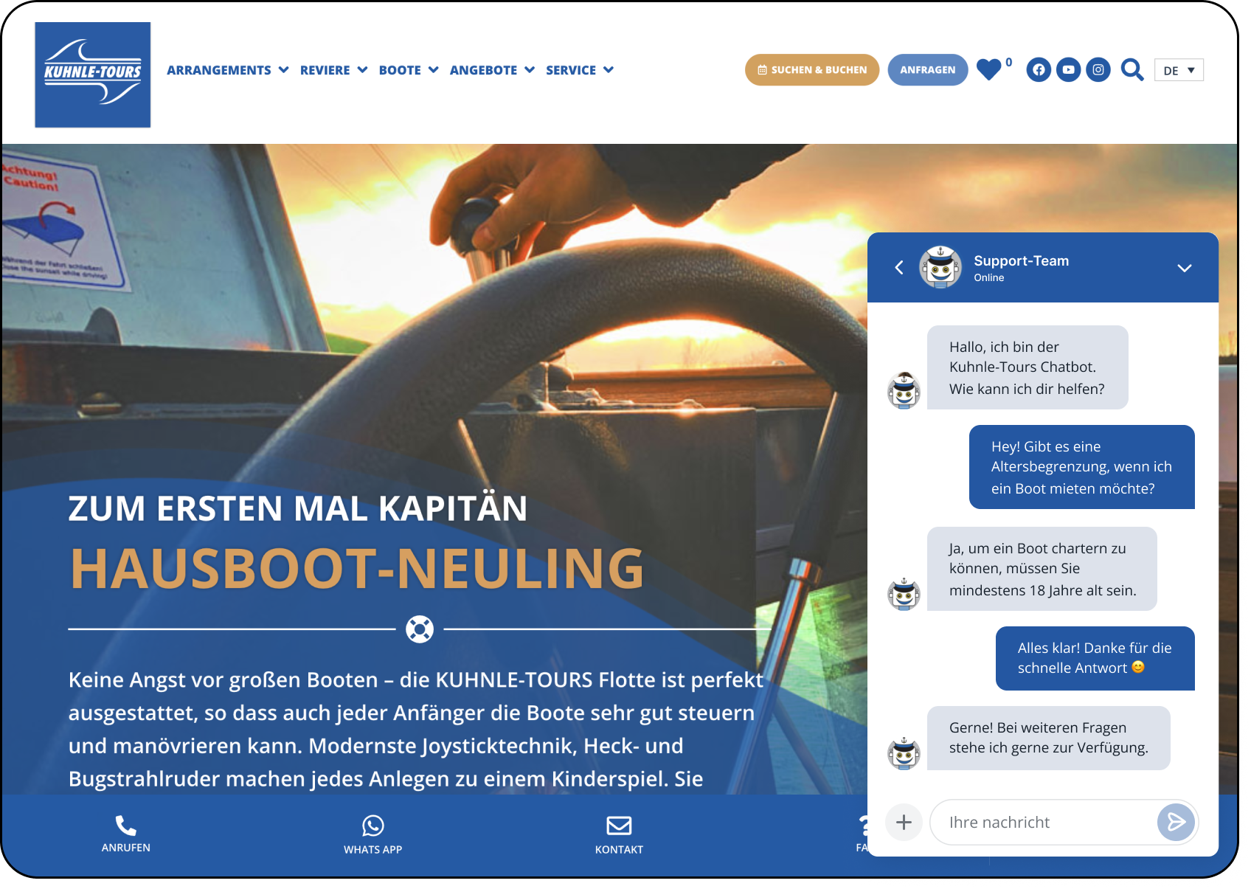This screenshot has width=1251, height=889.
Task: Click the magnifying glass search icon
Action: [x=1132, y=70]
